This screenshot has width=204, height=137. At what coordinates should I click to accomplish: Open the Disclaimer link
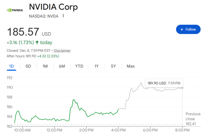pos(62,50)
